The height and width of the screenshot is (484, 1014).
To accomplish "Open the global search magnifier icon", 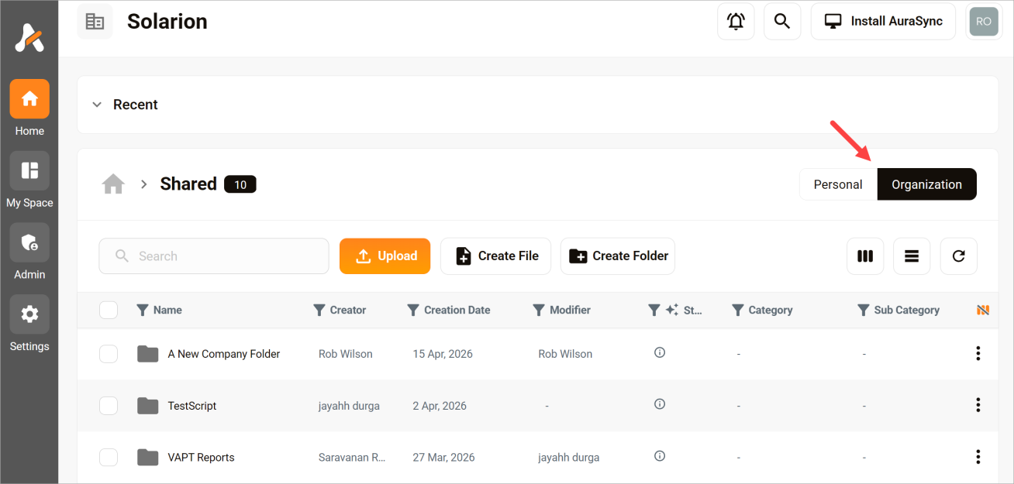I will pos(782,22).
